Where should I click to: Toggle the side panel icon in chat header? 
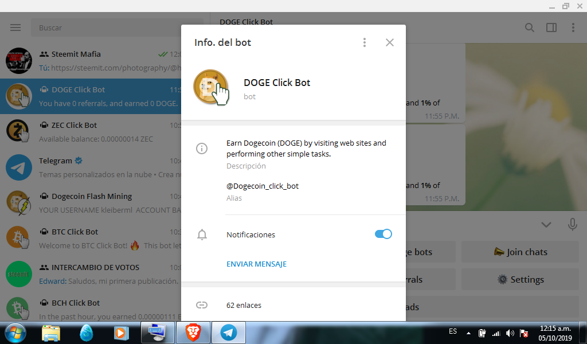pos(551,28)
